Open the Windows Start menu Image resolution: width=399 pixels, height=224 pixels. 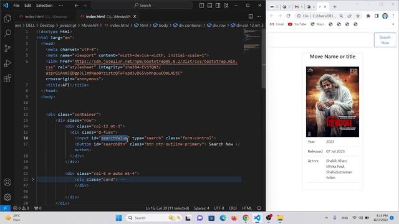pyautogui.click(x=118, y=218)
